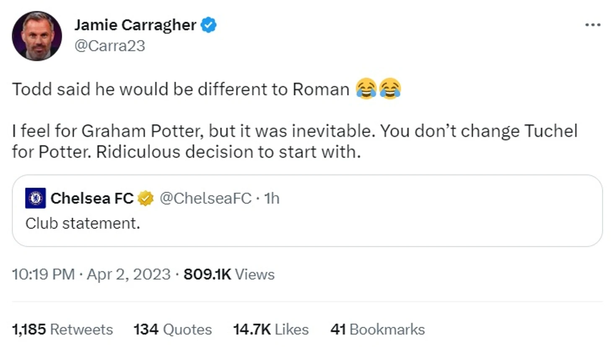
Task: Click the 10:19 PM Apr 2, 2023 timestamp
Action: (91, 274)
